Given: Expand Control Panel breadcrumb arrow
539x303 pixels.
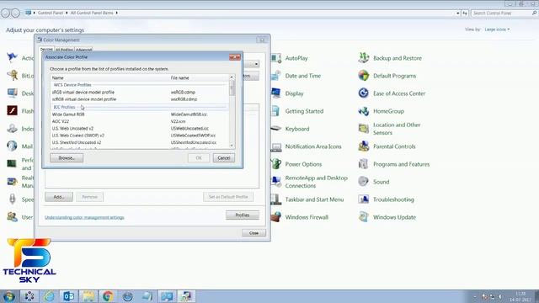Looking at the screenshot, I should (67, 13).
